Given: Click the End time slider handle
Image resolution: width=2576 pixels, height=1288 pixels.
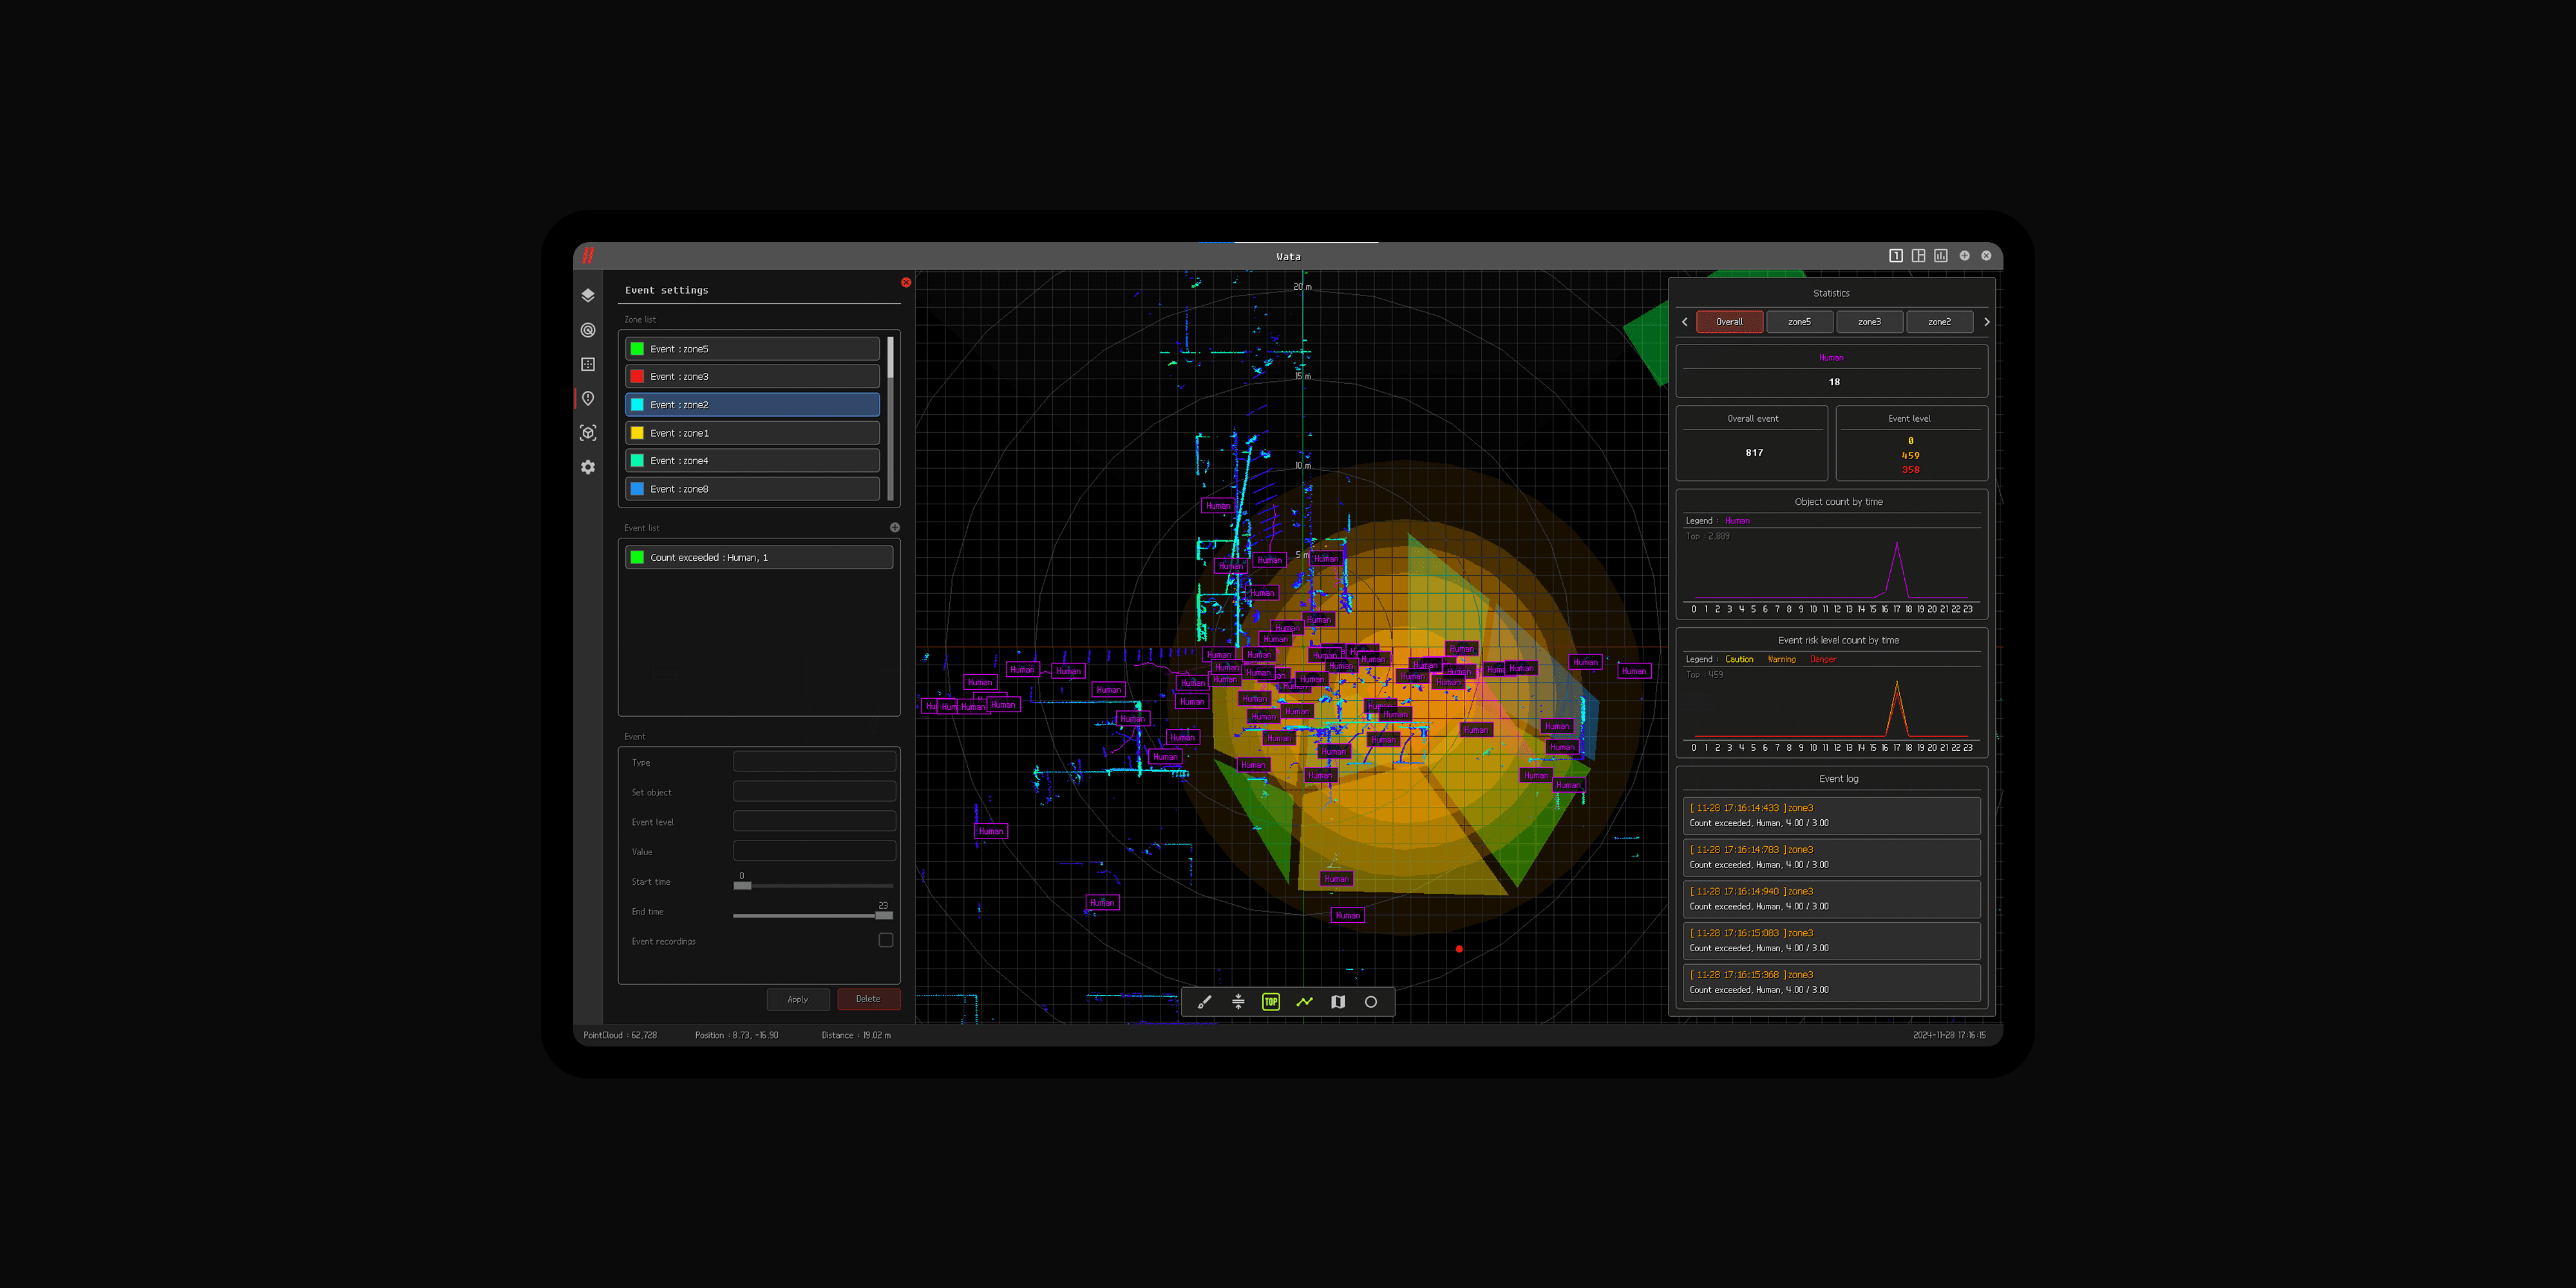Looking at the screenshot, I should 883,915.
